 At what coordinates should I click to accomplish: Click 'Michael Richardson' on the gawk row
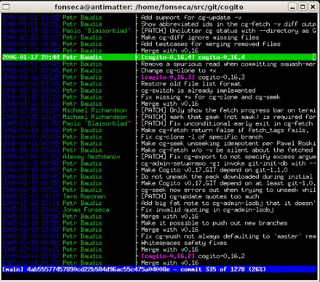tap(94, 117)
